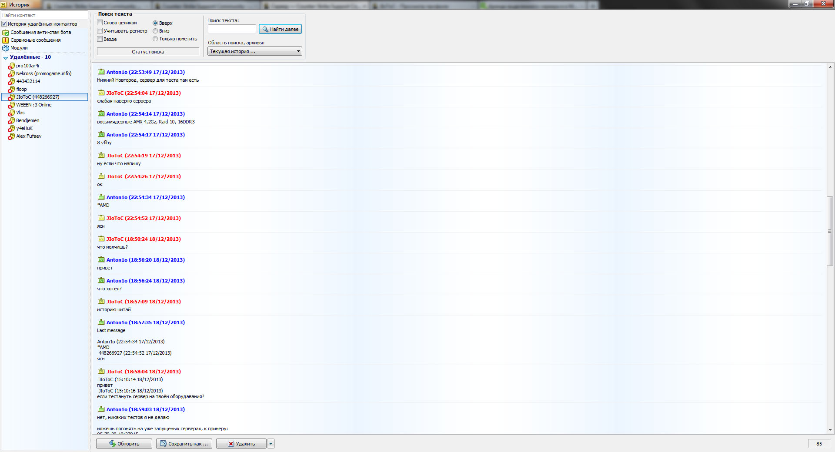Enable the 'Везде' checkbox

pyautogui.click(x=100, y=39)
